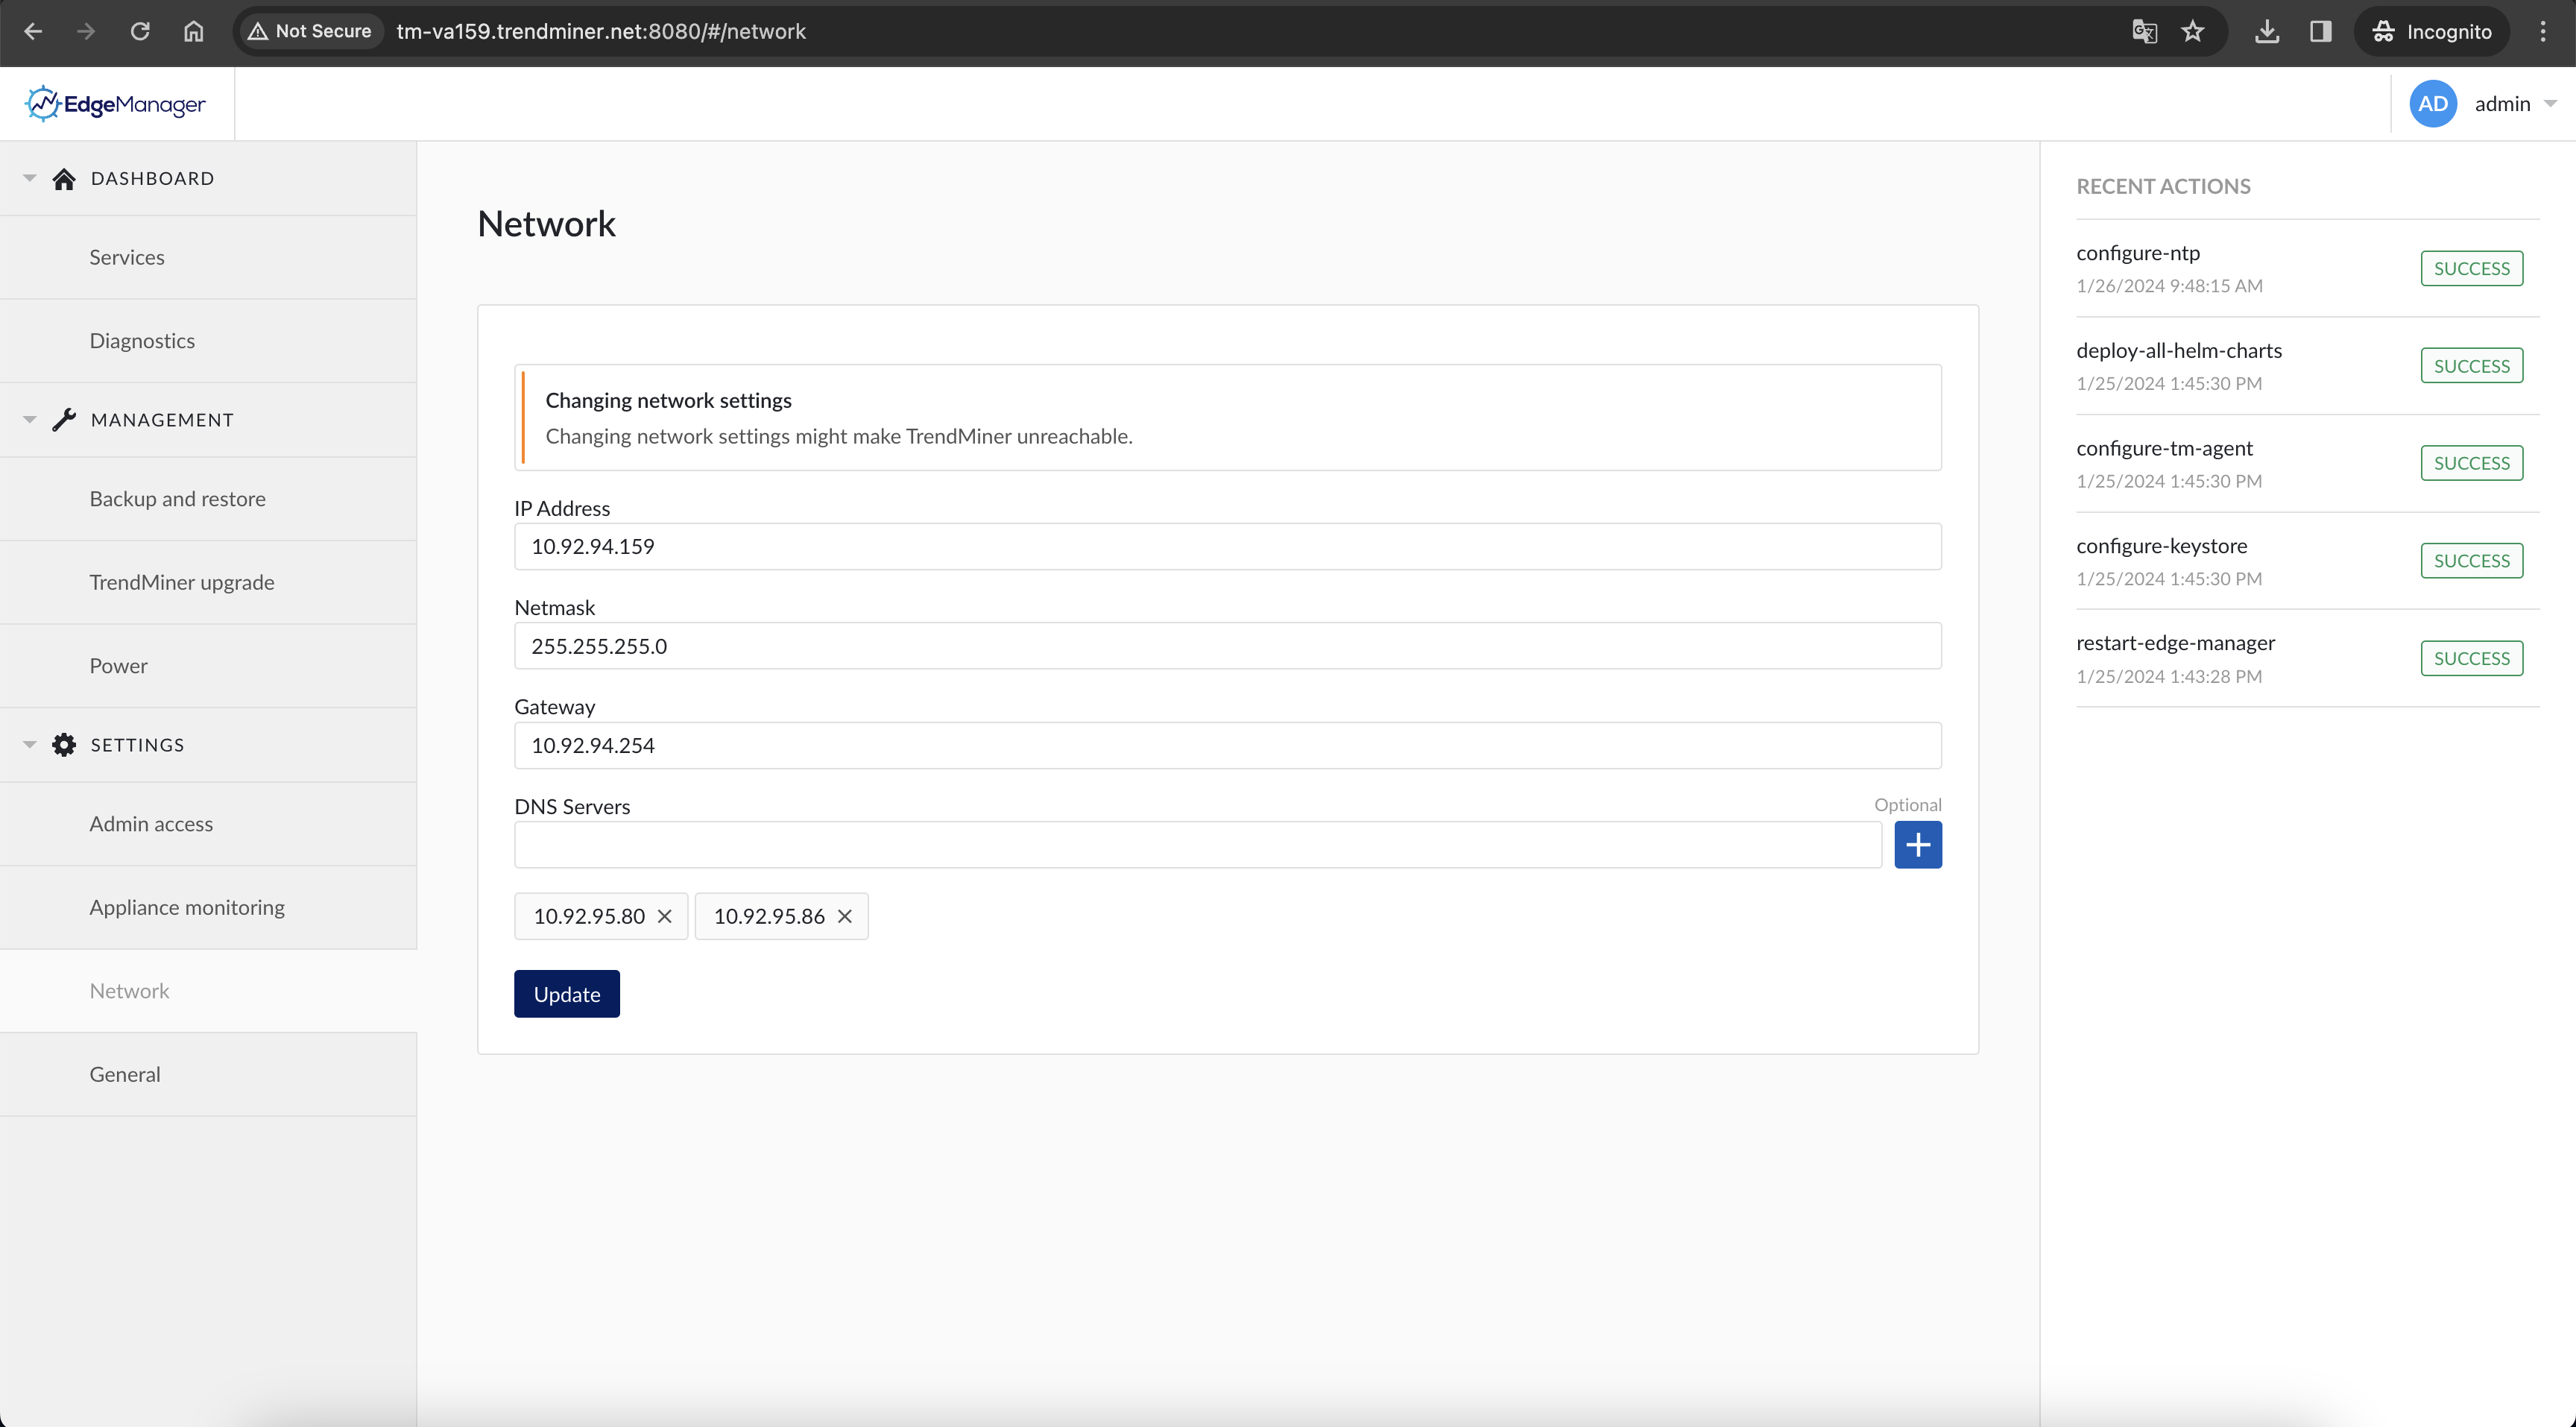Navigate to Backup and restore
Screen dimensions: 2576x1427
point(177,498)
